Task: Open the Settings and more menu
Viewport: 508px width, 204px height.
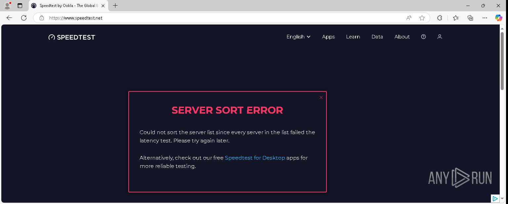Action: point(485,18)
